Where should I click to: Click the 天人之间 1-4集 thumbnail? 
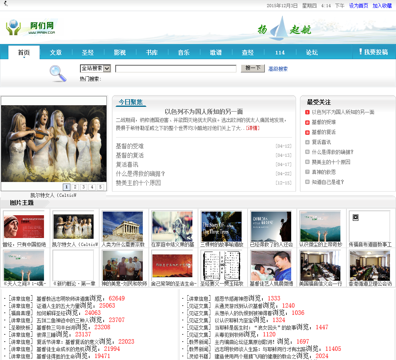[24, 266]
